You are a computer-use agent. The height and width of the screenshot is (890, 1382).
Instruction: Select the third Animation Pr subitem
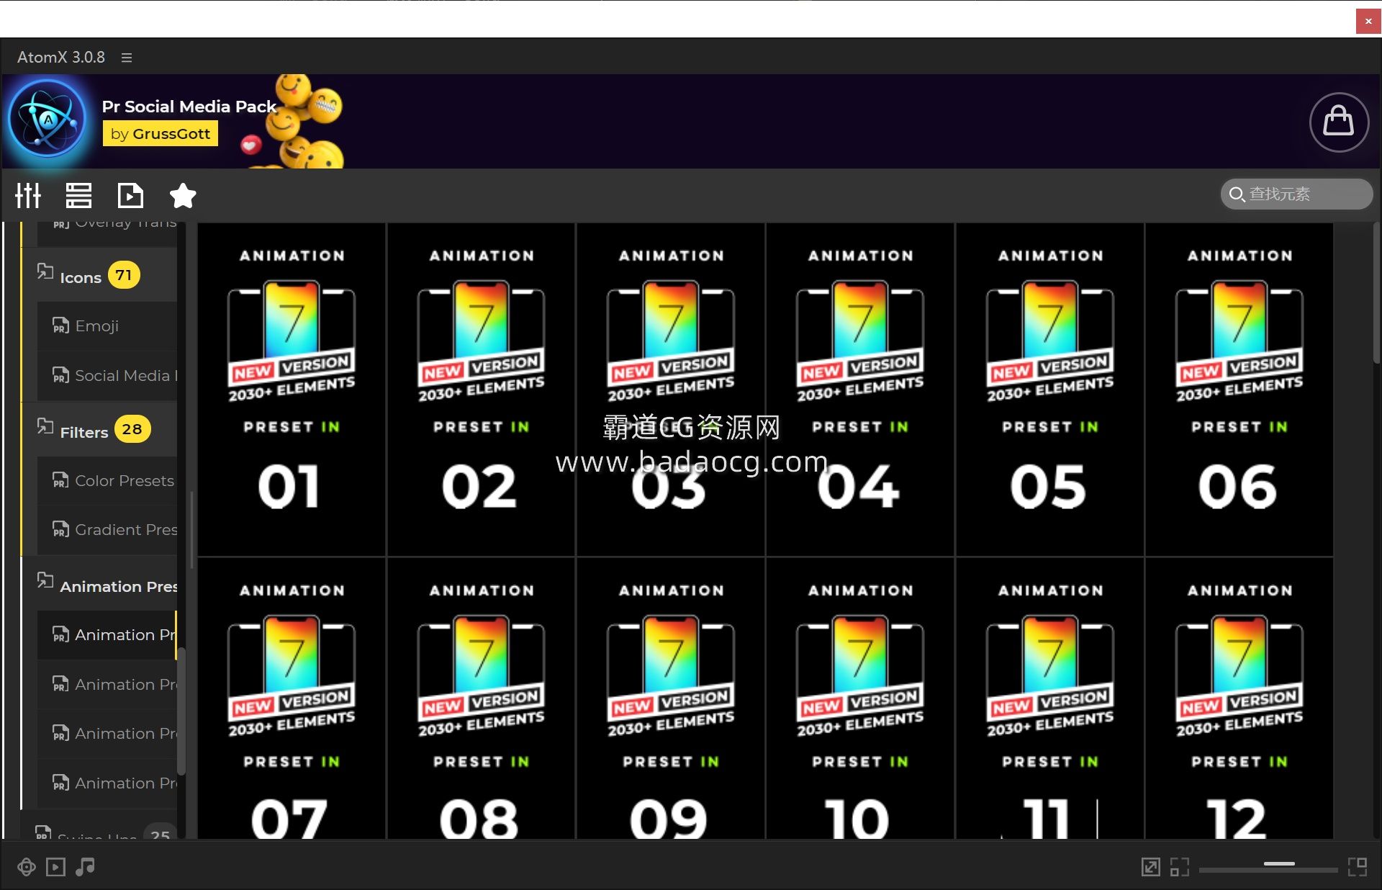coord(107,733)
